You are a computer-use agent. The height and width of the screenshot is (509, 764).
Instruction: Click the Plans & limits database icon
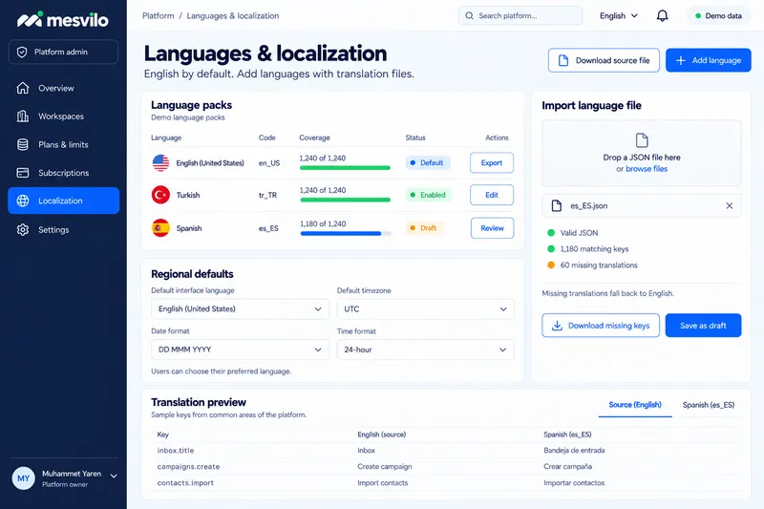(22, 144)
